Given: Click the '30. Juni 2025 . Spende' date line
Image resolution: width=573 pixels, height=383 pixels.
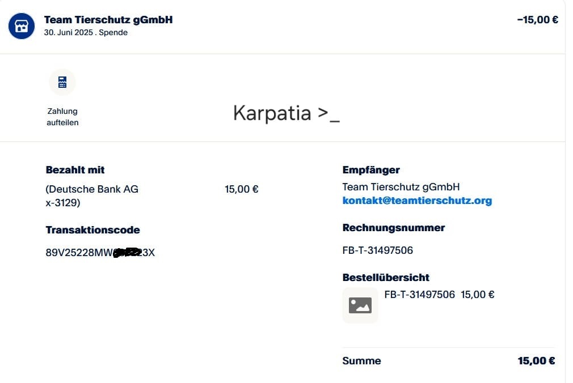Looking at the screenshot, I should tap(86, 33).
